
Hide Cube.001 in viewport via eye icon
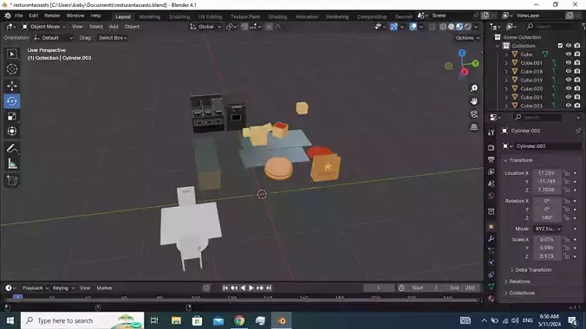tap(569, 62)
